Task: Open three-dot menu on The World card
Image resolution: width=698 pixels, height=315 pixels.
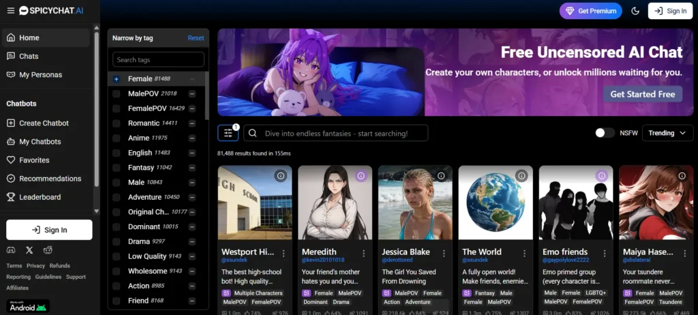Action: click(524, 253)
